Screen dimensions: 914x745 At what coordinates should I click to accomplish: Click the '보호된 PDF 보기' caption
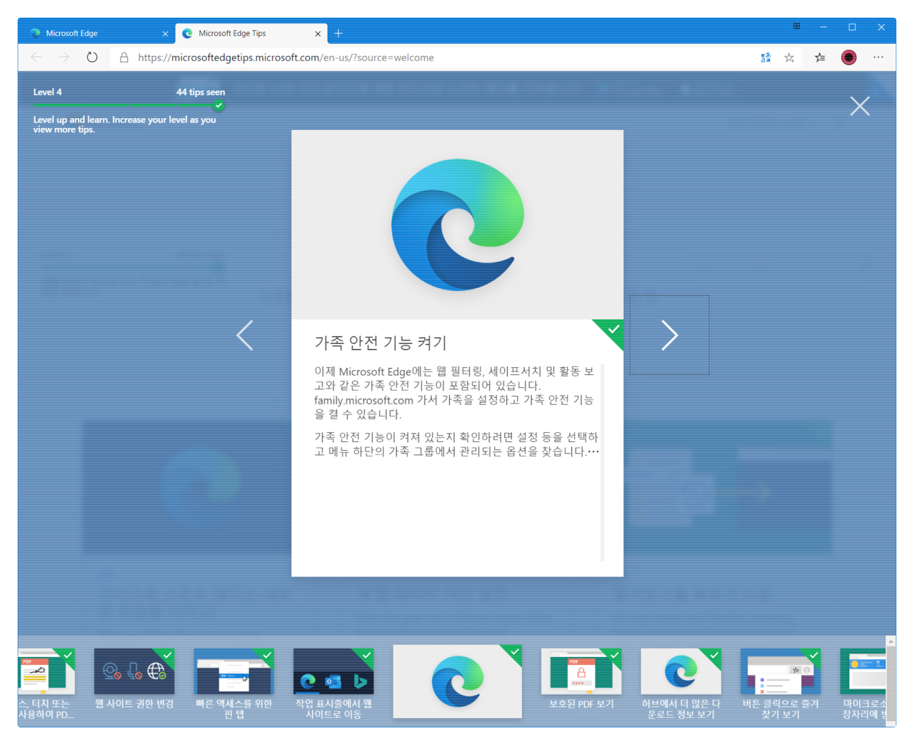(x=581, y=704)
